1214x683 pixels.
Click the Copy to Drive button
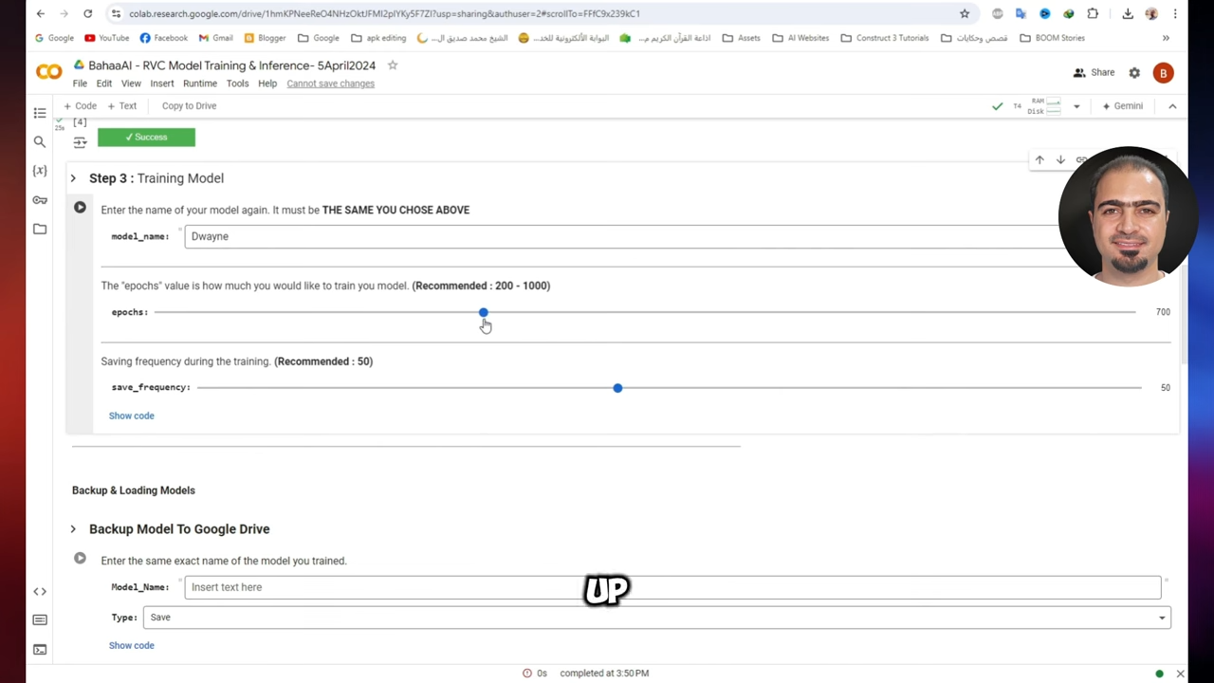point(189,106)
